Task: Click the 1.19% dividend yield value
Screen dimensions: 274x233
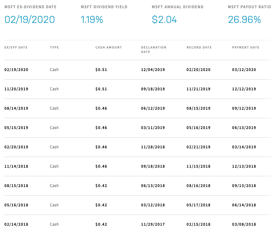Action: pos(92,20)
